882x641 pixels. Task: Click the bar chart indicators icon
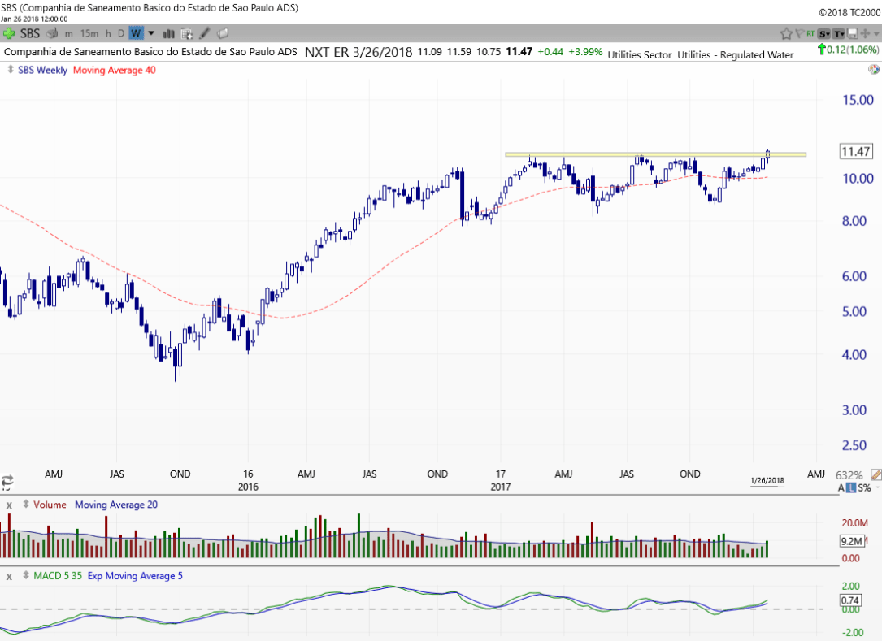coord(169,33)
